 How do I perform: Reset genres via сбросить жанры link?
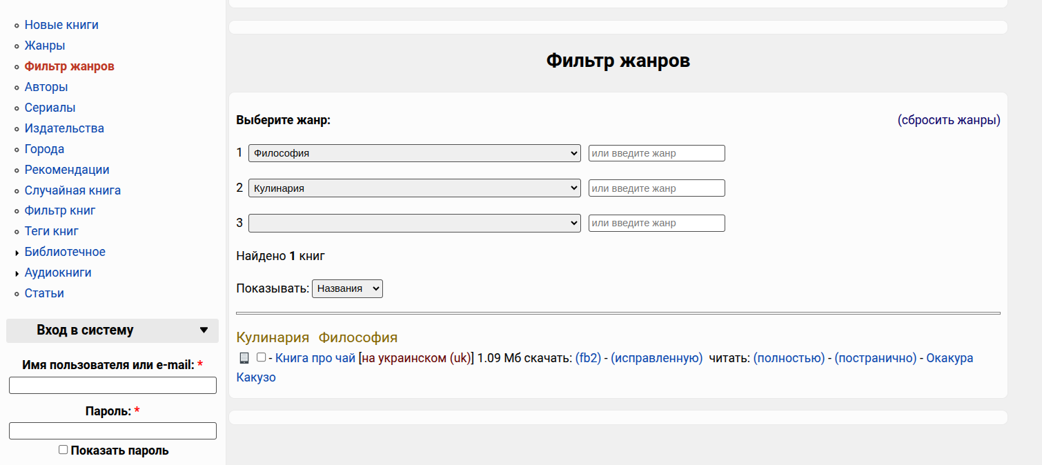click(x=949, y=120)
